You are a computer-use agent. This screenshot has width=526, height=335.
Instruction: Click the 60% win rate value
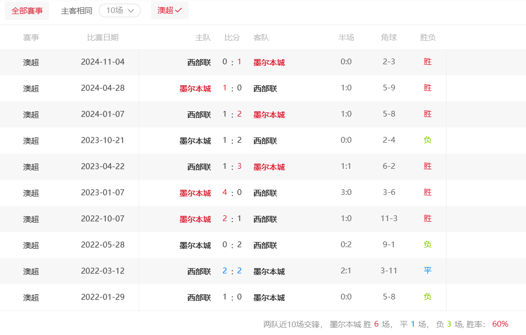coord(500,324)
